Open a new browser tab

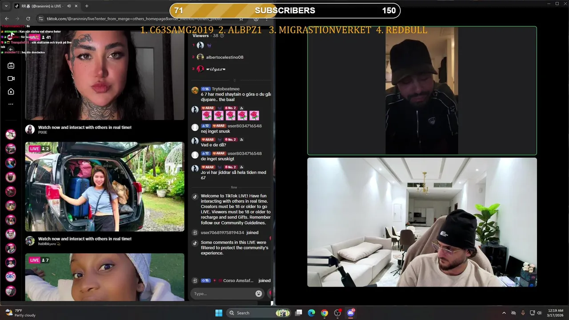click(87, 6)
